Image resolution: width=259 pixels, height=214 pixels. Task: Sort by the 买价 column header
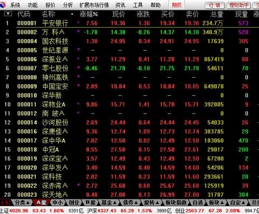168,14
